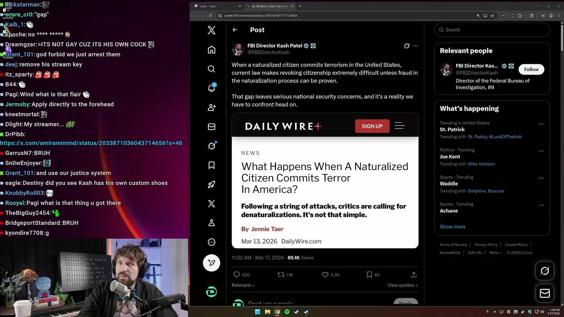Bookmark page with the star icon
Image resolution: width=564 pixels, height=317 pixels.
pos(492,15)
